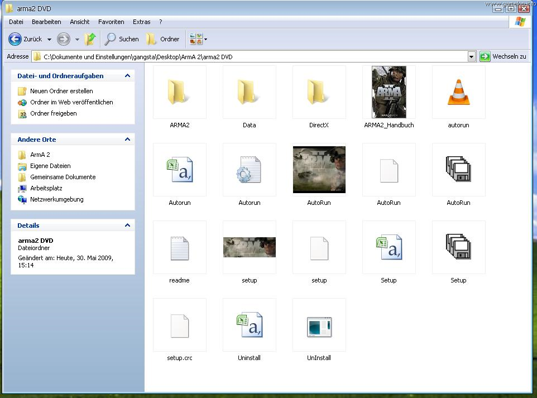Toggle the Ordner folder tree pane
This screenshot has width=537, height=398.
(162, 39)
